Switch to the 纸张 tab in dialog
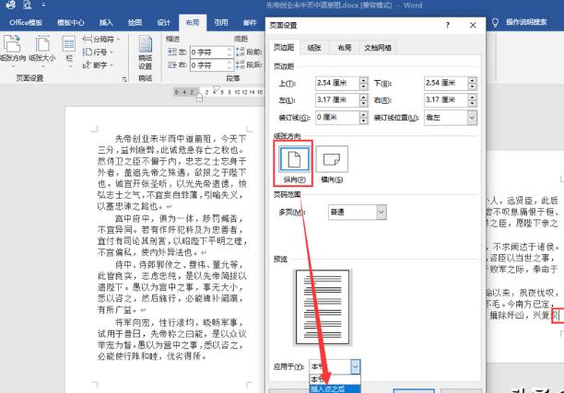The image size is (564, 393). tap(313, 46)
